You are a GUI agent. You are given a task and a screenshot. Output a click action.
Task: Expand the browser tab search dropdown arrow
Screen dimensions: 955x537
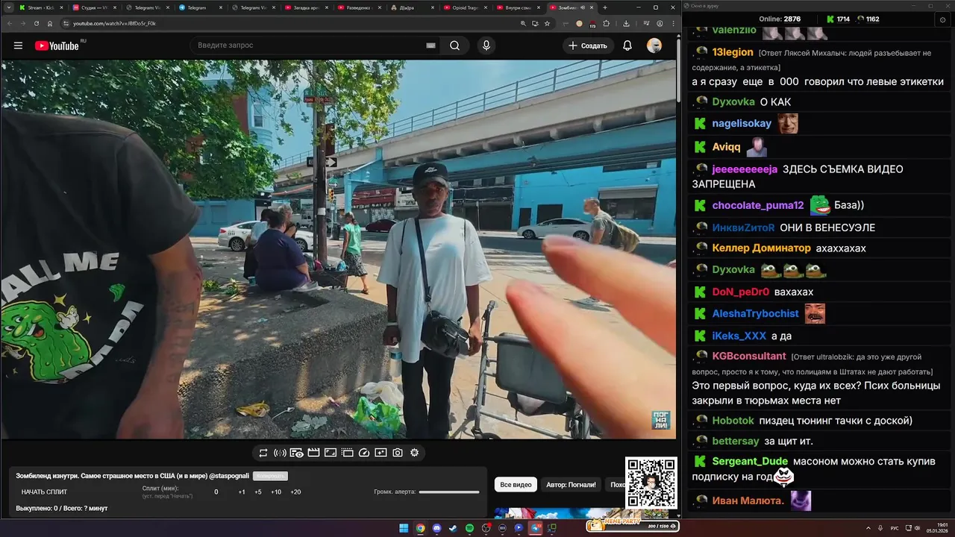click(x=7, y=7)
